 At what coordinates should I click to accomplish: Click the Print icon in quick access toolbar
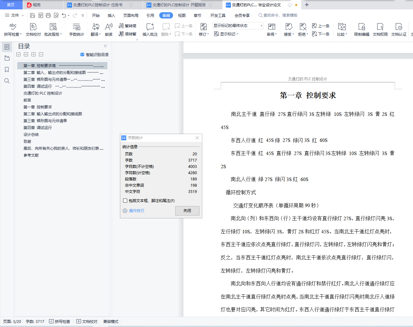tap(48, 15)
